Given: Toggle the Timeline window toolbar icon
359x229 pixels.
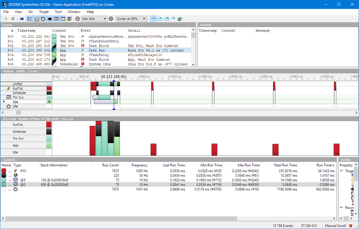Looking at the screenshot, I should point(36,19).
